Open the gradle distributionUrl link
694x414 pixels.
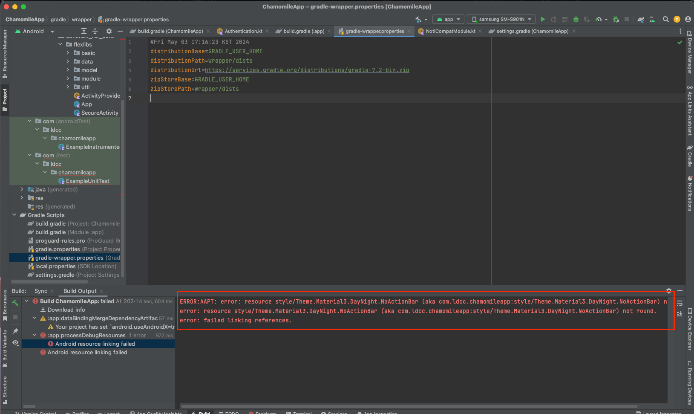307,70
